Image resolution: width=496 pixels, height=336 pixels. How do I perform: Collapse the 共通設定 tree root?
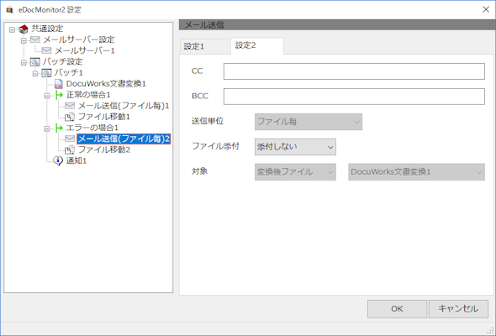[x=12, y=29]
